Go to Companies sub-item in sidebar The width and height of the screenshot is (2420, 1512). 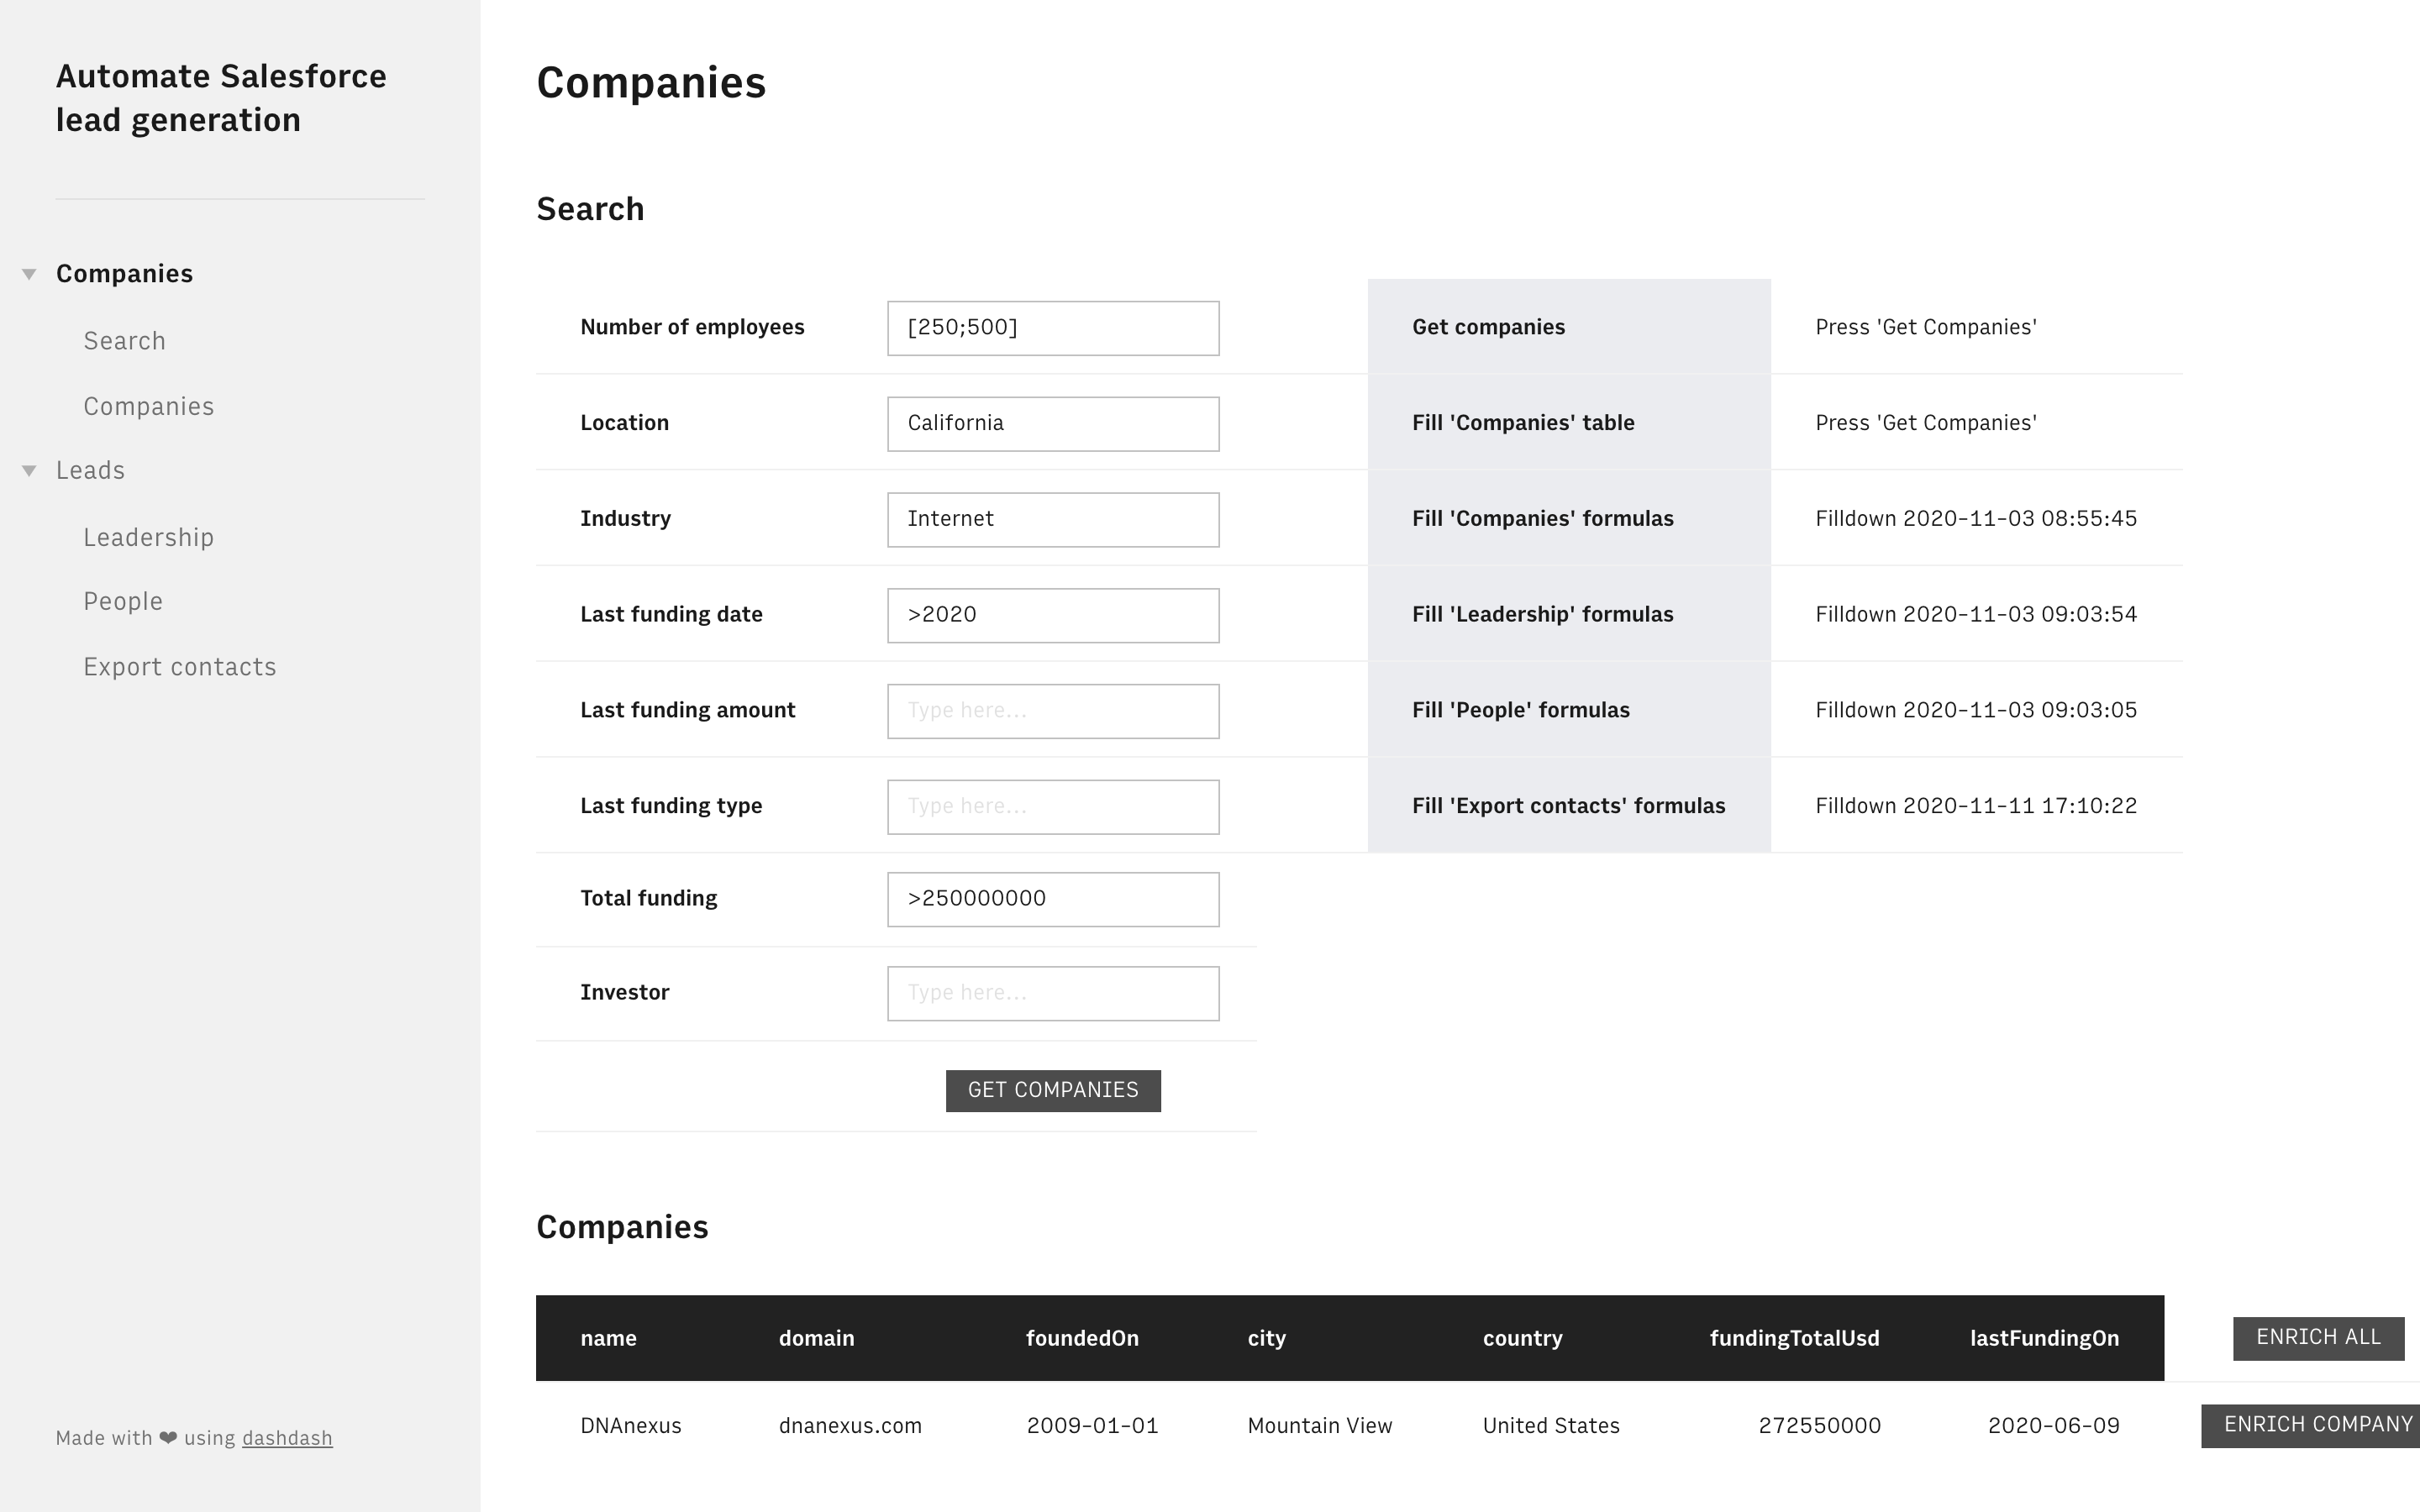pyautogui.click(x=148, y=407)
